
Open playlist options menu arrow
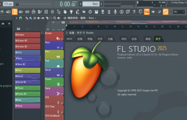(16, 18)
